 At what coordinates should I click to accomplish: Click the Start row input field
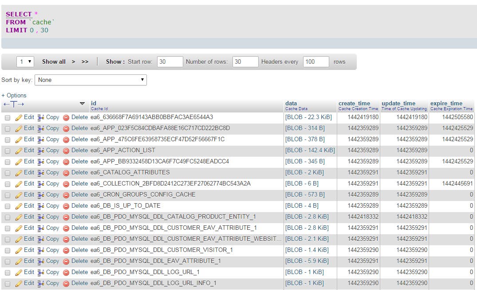pos(170,62)
